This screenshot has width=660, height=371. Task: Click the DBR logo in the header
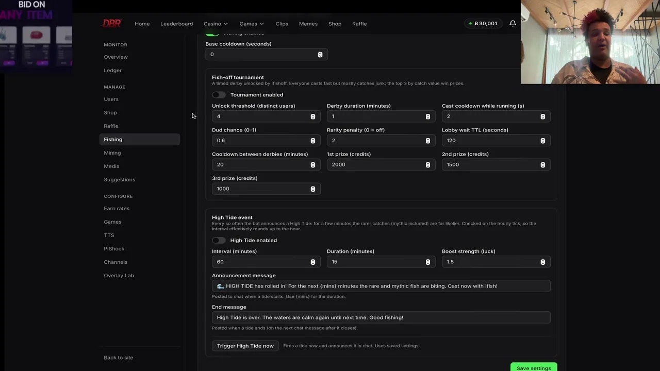coord(111,23)
